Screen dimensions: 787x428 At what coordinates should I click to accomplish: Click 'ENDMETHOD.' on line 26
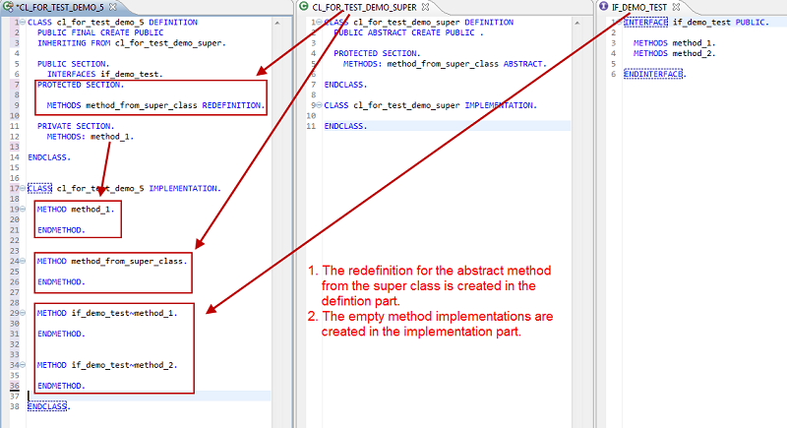(61, 282)
